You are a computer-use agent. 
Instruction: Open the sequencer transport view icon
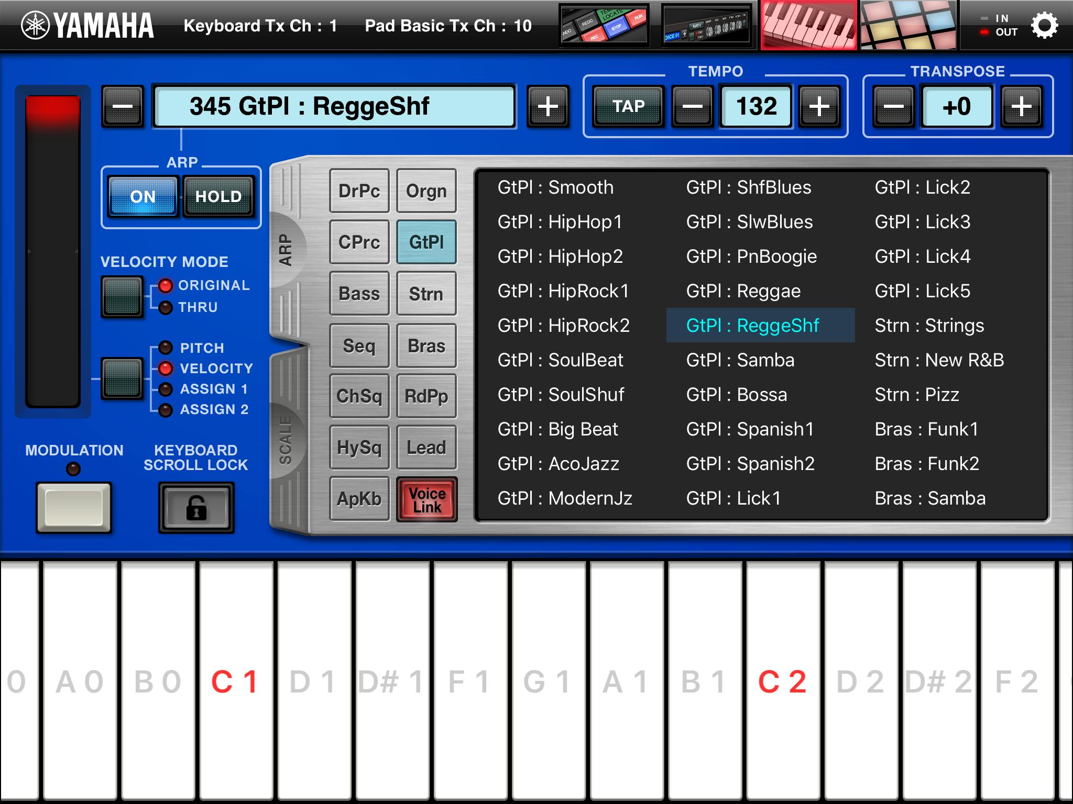coord(604,25)
